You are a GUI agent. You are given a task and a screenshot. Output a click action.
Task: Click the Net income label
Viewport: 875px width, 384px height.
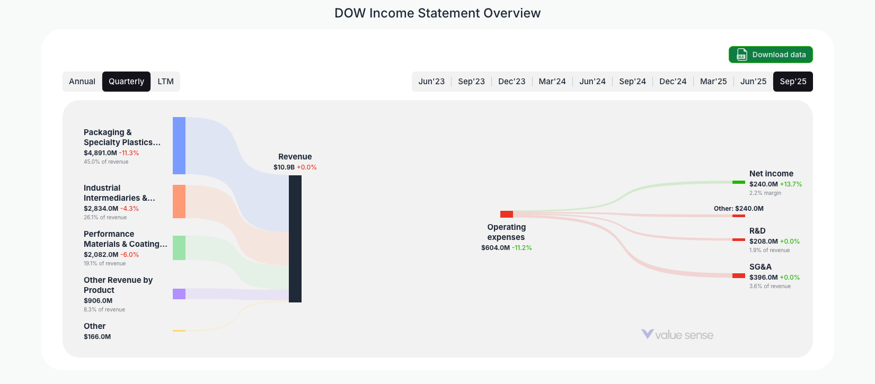coord(771,174)
